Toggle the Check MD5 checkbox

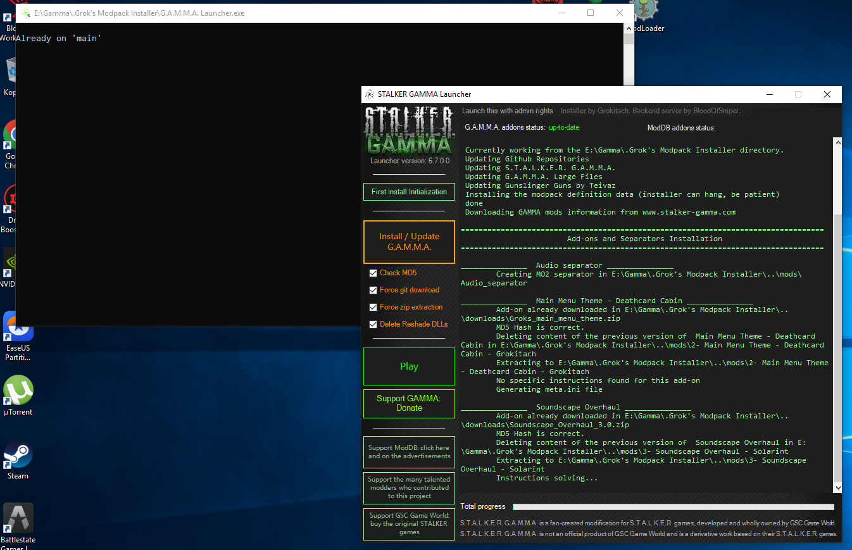tap(373, 273)
